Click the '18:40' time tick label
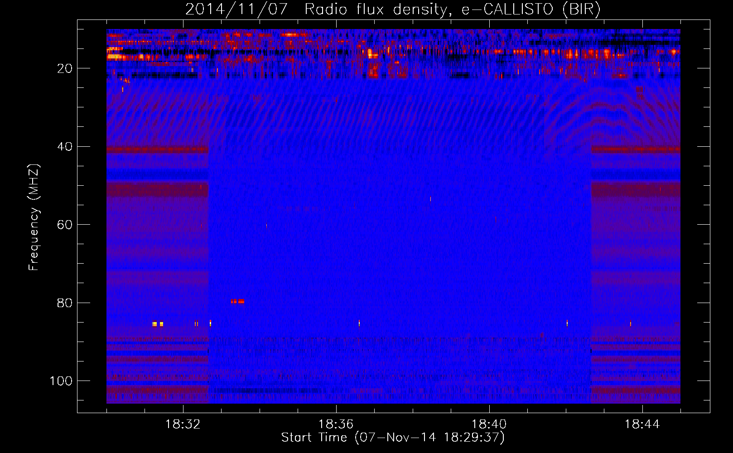 click(x=489, y=424)
